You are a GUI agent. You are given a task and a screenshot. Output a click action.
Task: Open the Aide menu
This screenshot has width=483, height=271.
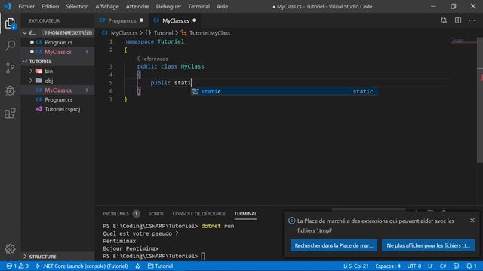(222, 6)
